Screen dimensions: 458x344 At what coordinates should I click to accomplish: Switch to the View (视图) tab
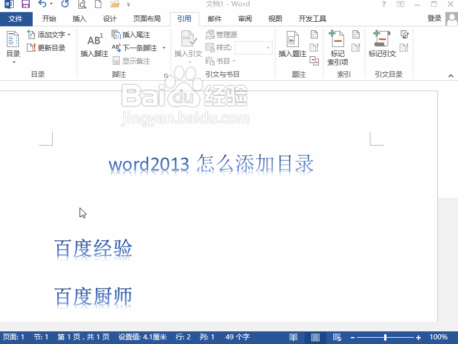tap(275, 19)
